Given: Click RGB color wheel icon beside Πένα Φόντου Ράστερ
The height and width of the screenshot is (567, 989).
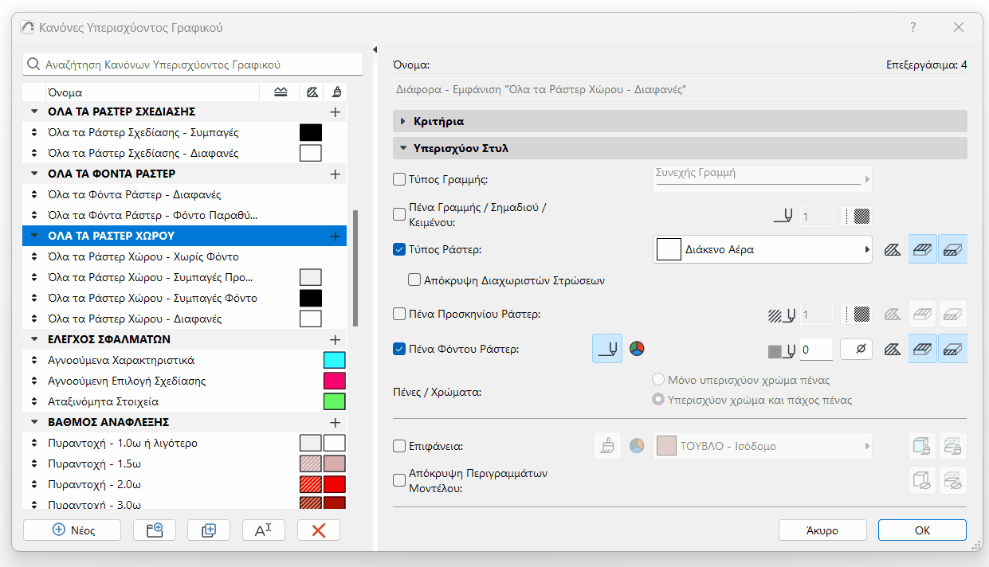Looking at the screenshot, I should coord(636,349).
